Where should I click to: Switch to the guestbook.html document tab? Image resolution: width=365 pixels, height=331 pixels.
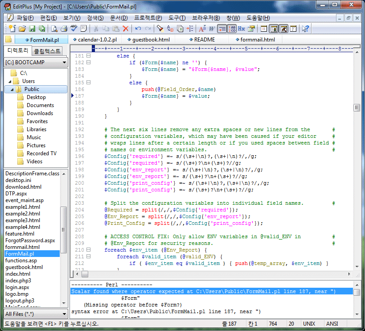pyautogui.click(x=149, y=40)
